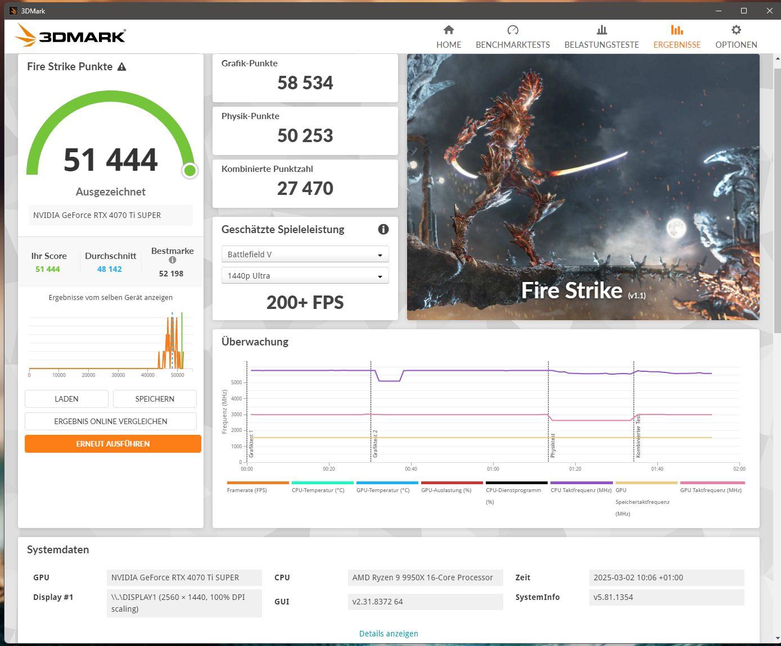781x646 pixels.
Task: Click the Durchschnitt value 48 142
Action: [x=110, y=269]
